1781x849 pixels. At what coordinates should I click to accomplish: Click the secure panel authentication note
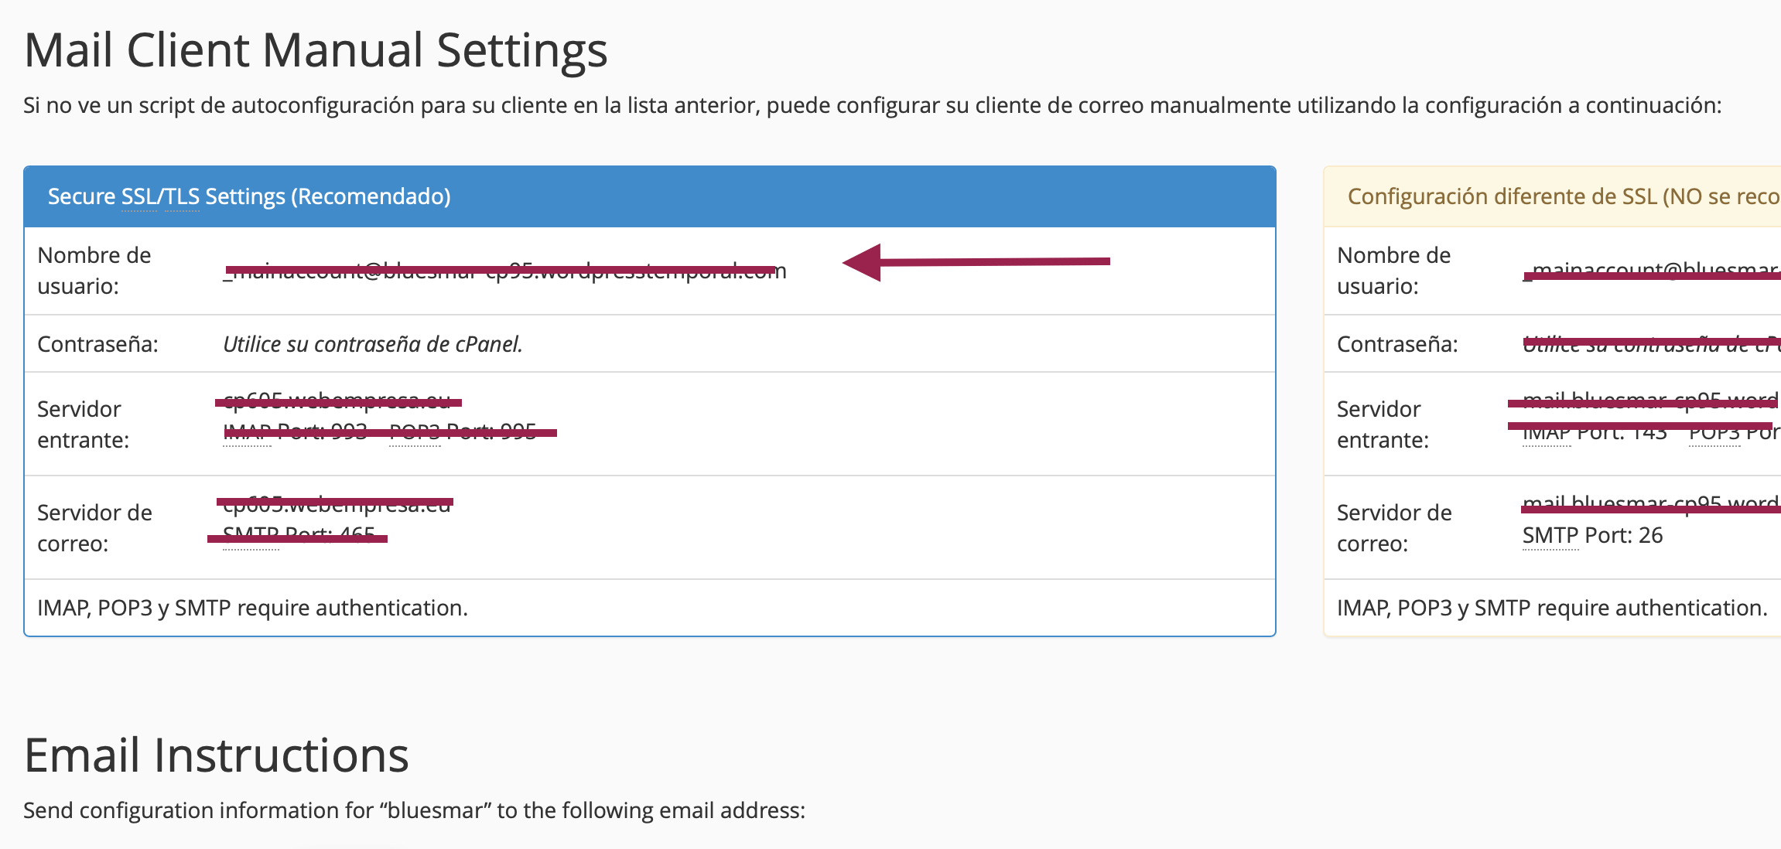click(x=252, y=608)
